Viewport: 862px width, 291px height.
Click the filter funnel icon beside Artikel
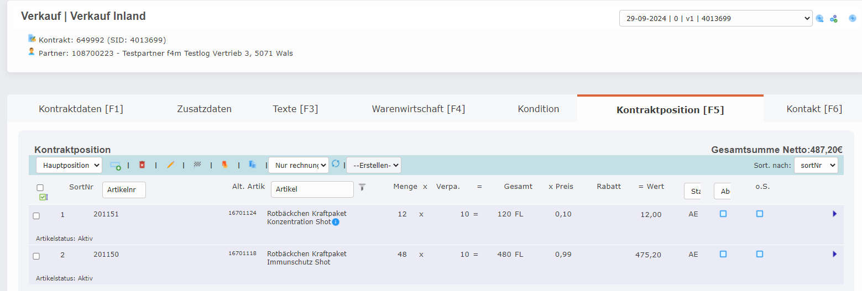coord(362,187)
